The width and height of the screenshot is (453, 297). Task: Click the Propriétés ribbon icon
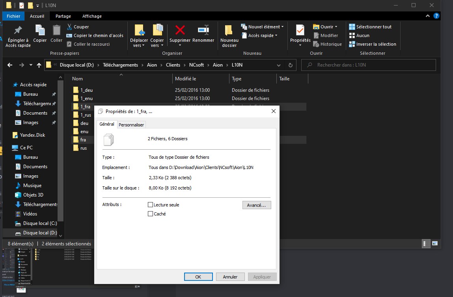300,30
